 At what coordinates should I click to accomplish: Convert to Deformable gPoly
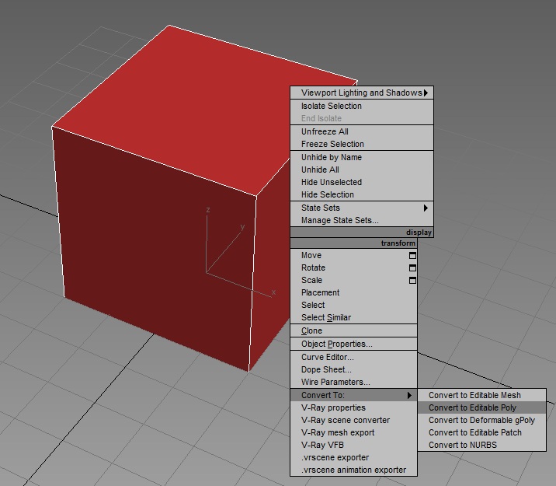click(x=482, y=420)
